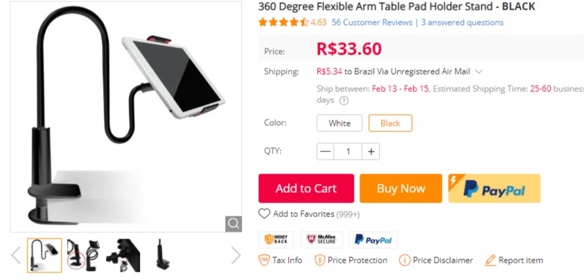Click the magnifier zoom icon on product image
The image size is (584, 280).
click(x=233, y=224)
